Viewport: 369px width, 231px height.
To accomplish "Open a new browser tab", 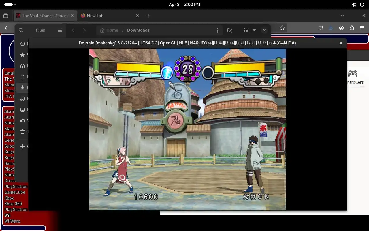I will [x=148, y=16].
